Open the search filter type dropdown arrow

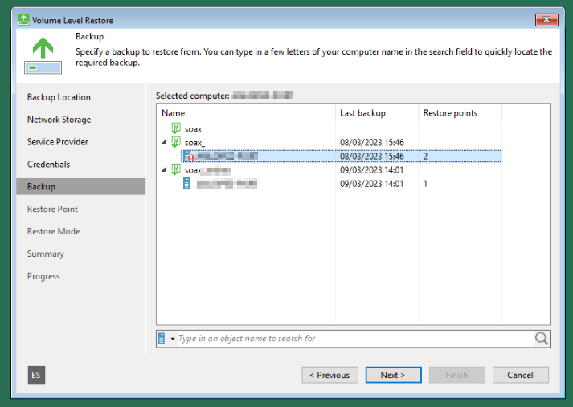click(172, 340)
